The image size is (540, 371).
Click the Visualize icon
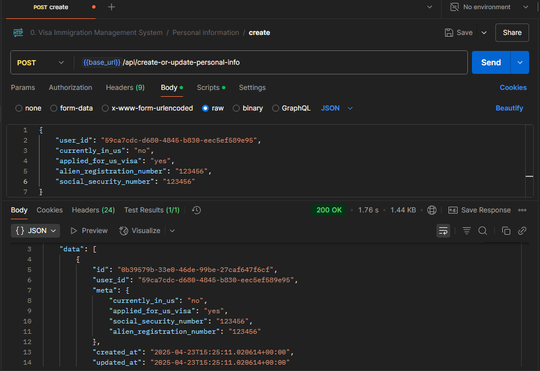pos(124,231)
